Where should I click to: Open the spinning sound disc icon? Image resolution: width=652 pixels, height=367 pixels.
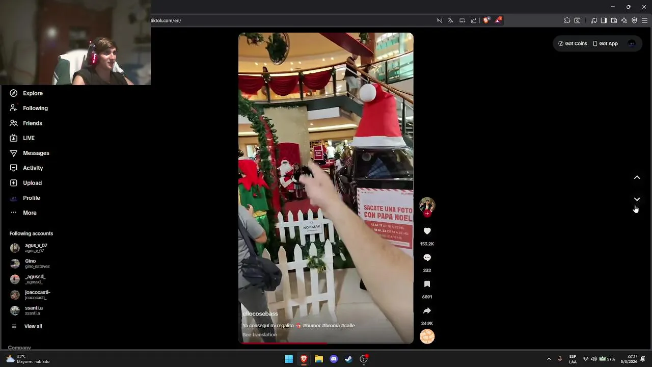pyautogui.click(x=427, y=336)
